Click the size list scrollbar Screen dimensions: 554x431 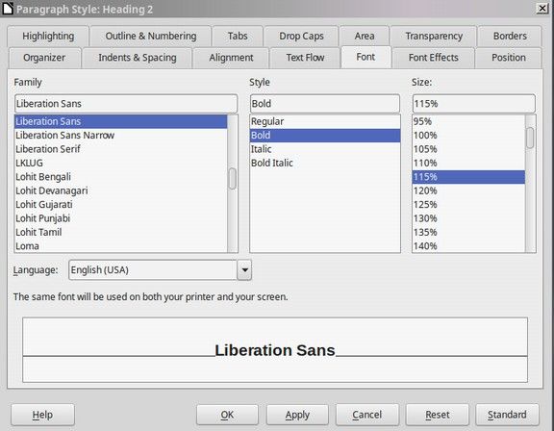pos(530,184)
